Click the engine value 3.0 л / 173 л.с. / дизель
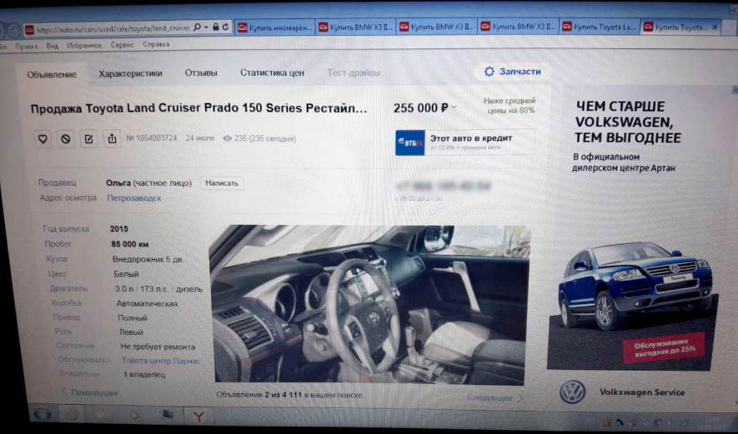This screenshot has height=434, width=738. 159,289
